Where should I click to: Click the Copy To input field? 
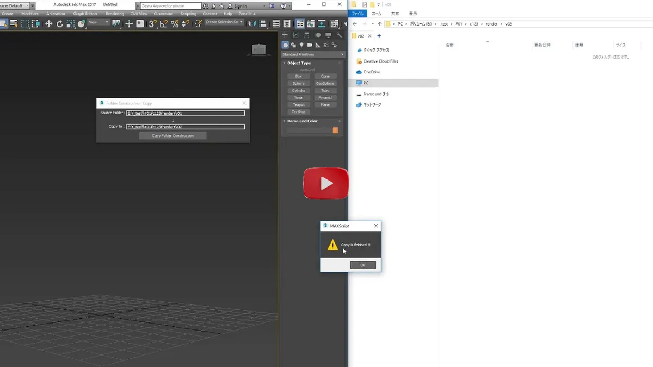(186, 127)
